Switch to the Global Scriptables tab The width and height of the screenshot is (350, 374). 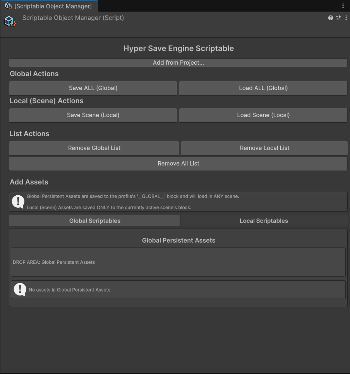(x=94, y=221)
